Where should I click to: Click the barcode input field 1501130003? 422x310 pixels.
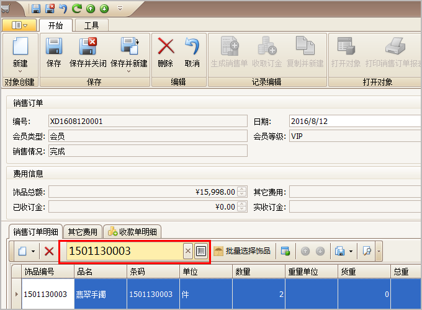click(125, 251)
